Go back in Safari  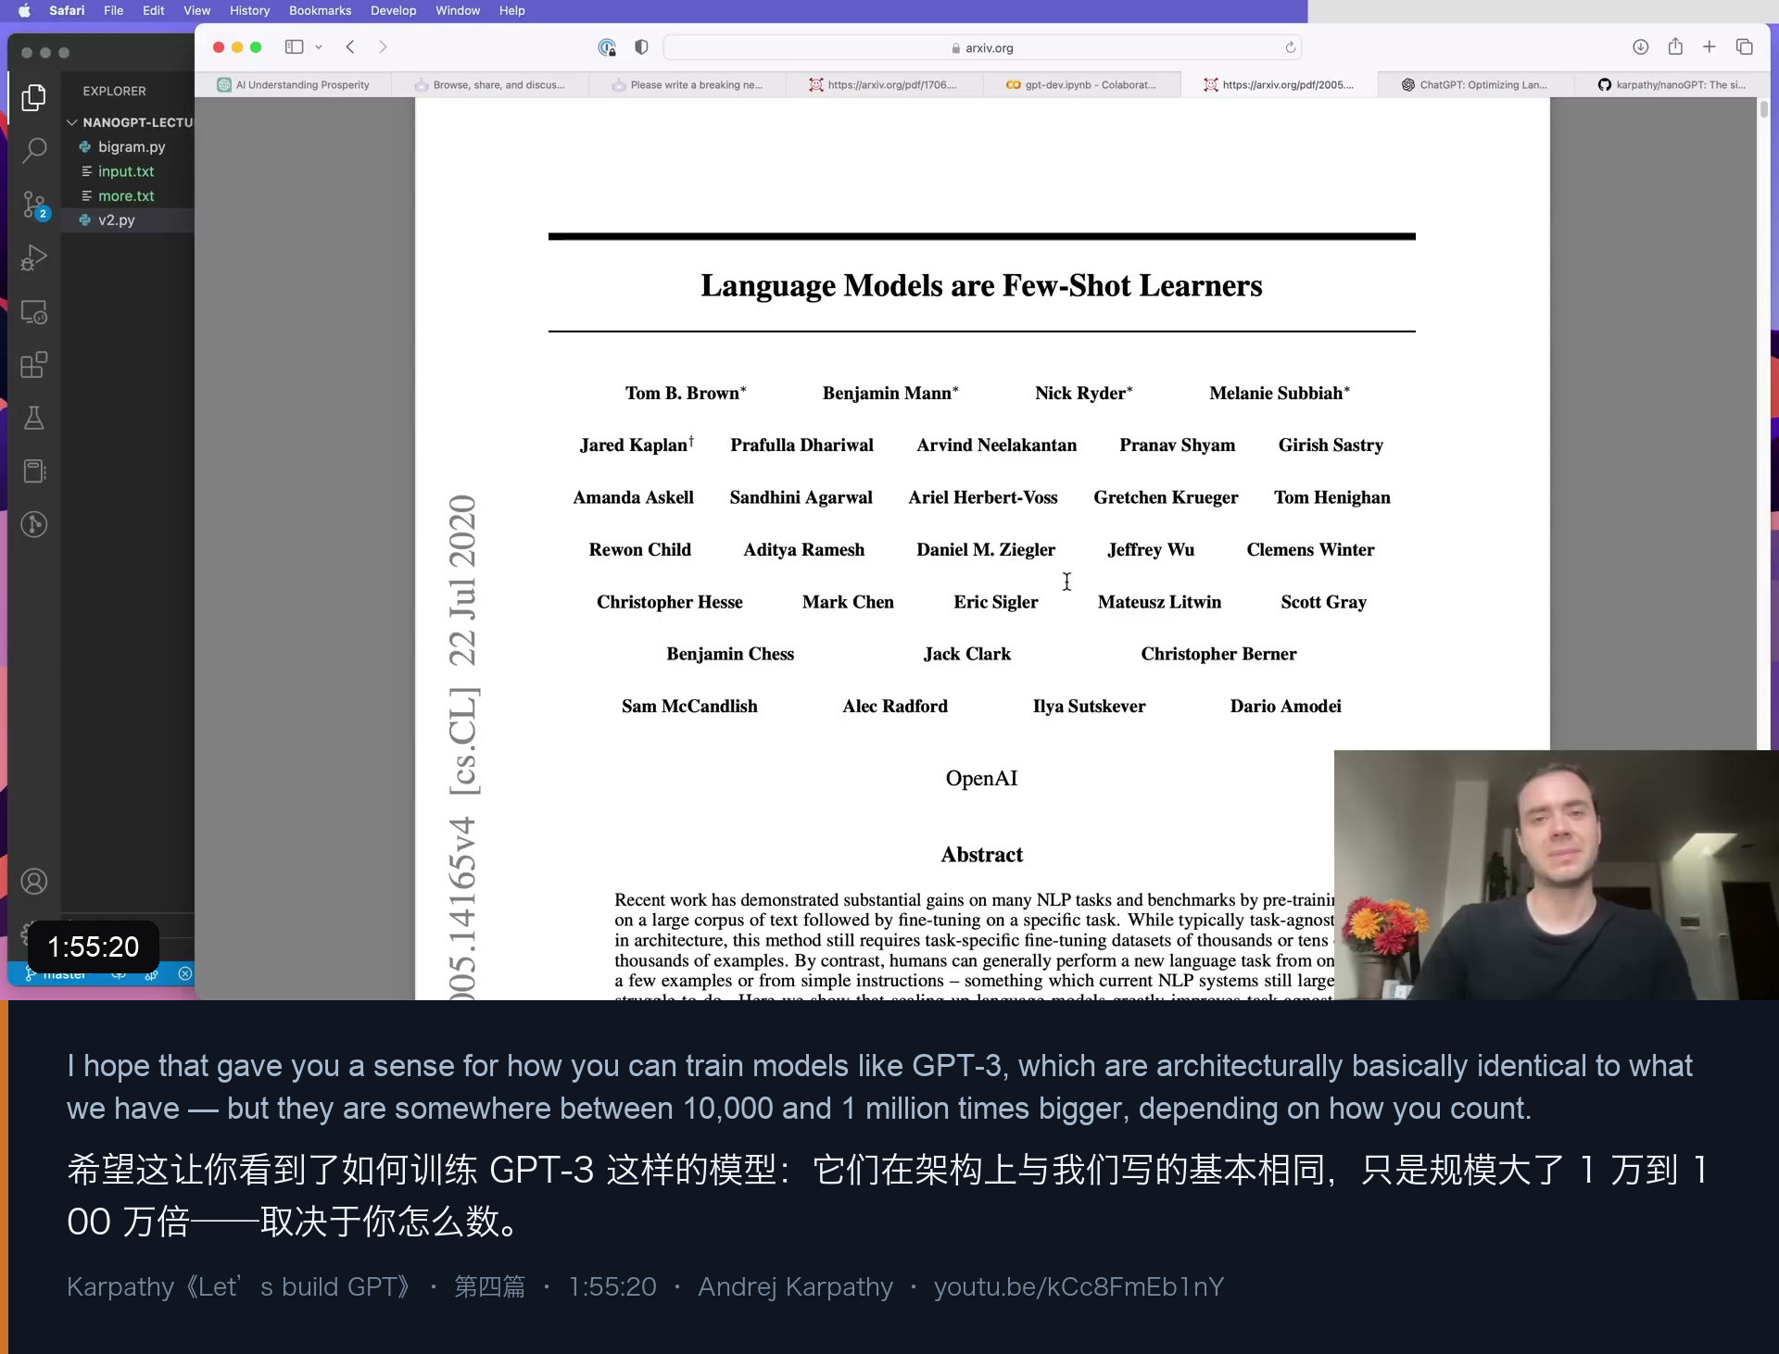coord(350,47)
